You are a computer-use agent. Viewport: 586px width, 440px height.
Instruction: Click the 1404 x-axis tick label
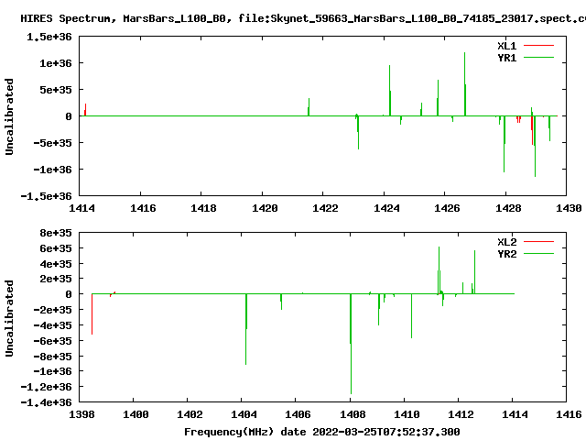[x=244, y=414]
